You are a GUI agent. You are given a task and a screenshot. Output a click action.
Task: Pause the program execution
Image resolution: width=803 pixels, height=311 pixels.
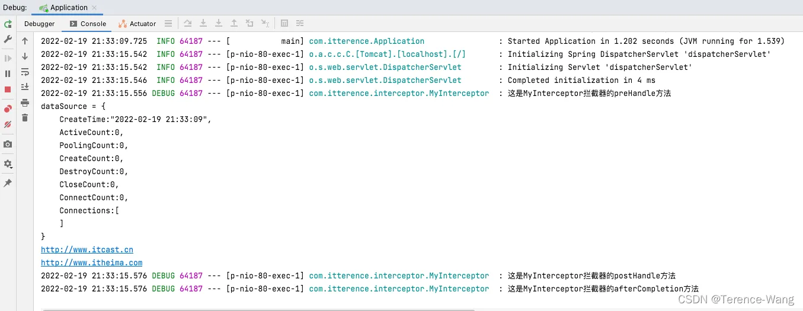point(8,74)
